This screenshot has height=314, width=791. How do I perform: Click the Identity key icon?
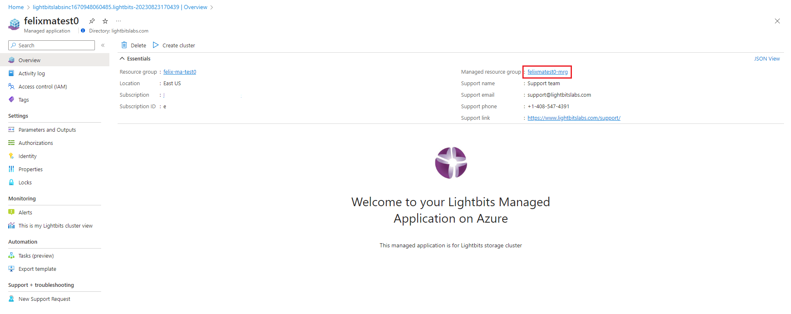coord(12,156)
